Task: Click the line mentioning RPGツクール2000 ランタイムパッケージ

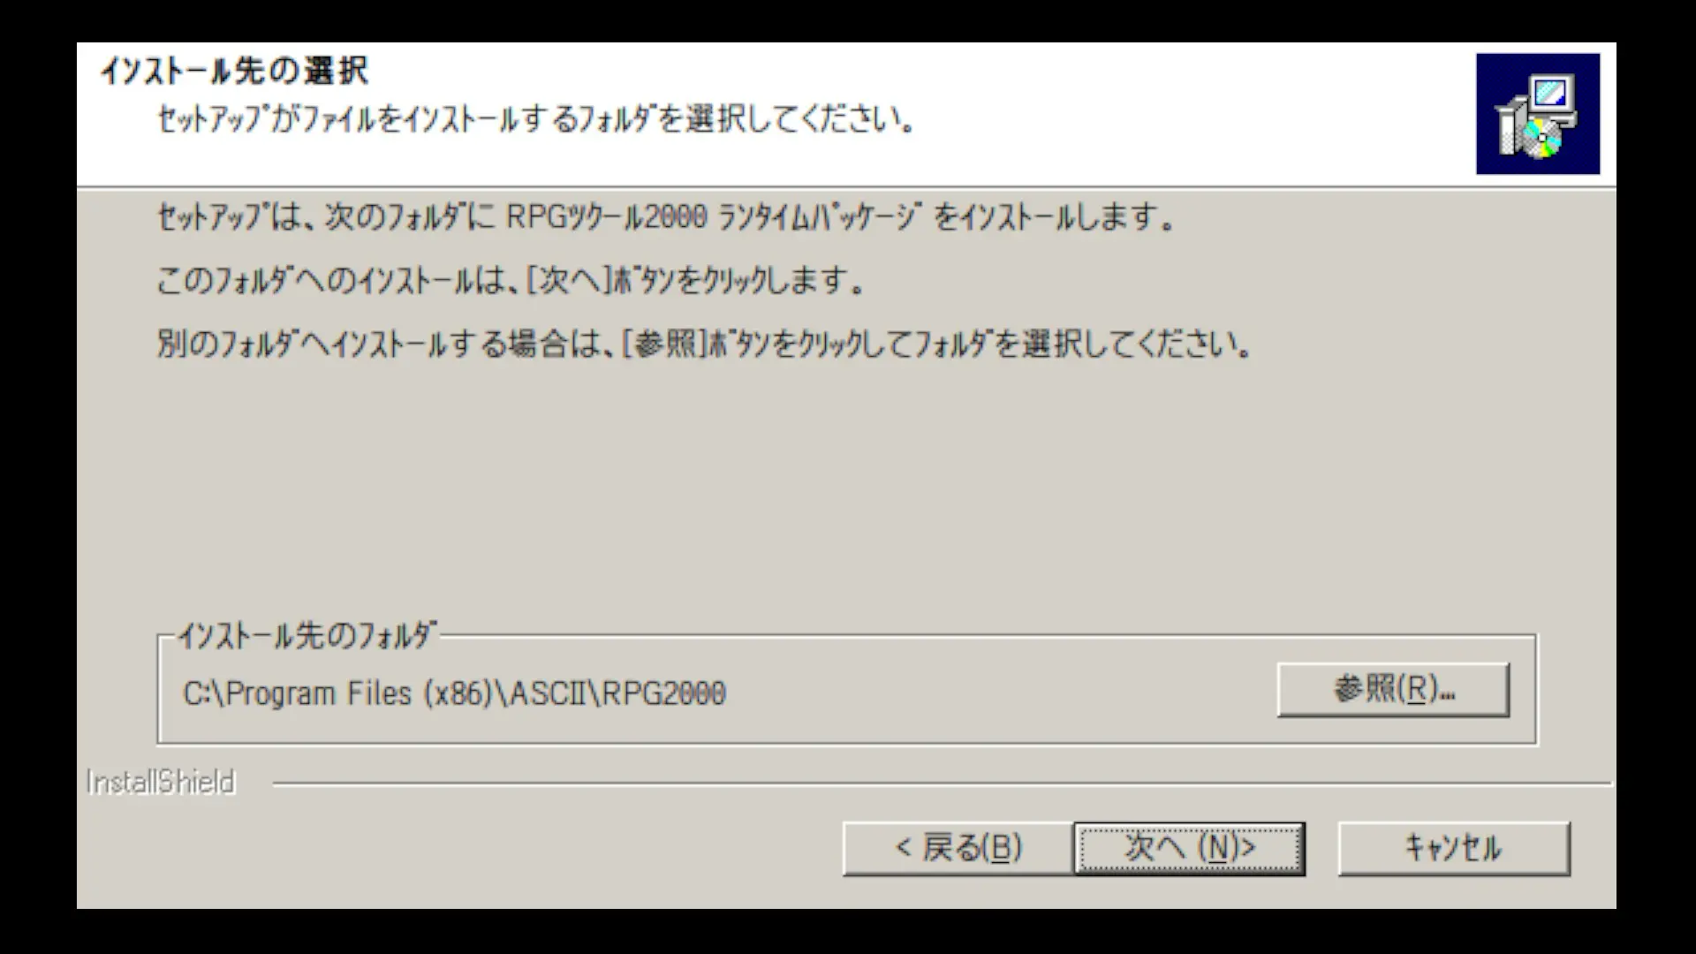Action: (666, 217)
